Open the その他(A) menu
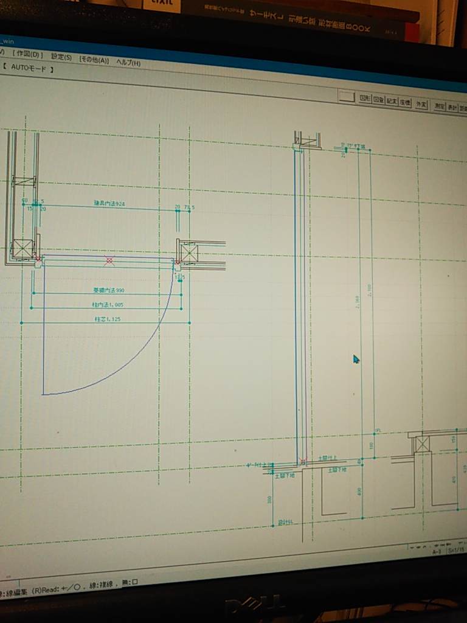Viewport: 467px width, 623px height. coord(94,60)
